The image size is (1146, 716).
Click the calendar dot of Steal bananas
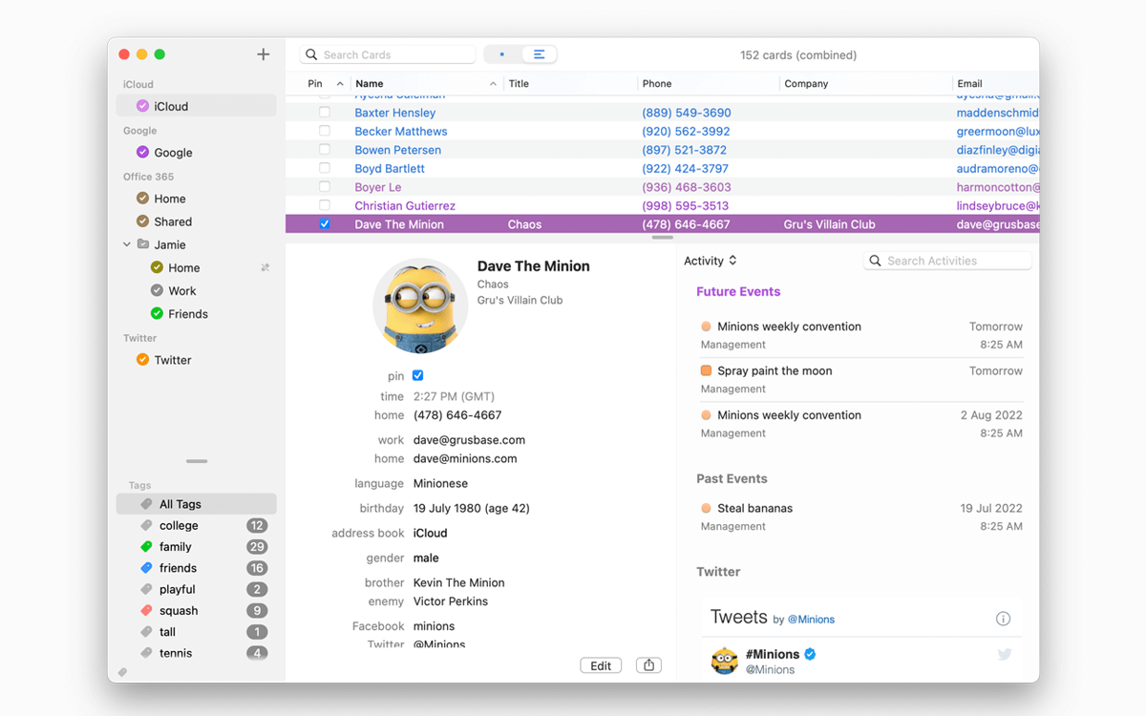click(x=706, y=508)
